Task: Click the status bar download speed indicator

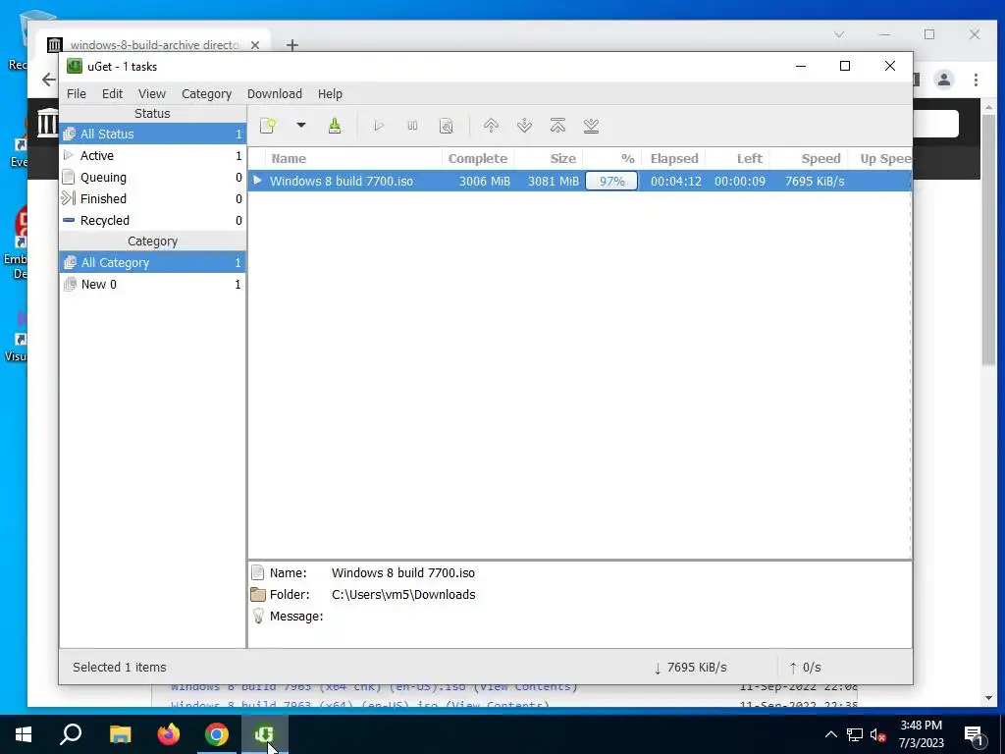Action: coord(690,668)
